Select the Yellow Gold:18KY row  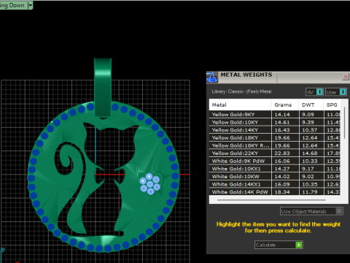275,138
